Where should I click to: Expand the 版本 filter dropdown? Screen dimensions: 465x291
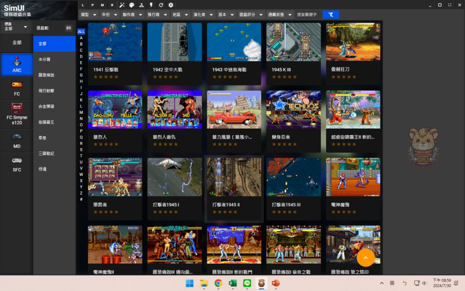pos(226,15)
